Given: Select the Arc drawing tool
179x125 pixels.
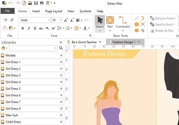Looking at the screenshot, I should [x=143, y=18].
